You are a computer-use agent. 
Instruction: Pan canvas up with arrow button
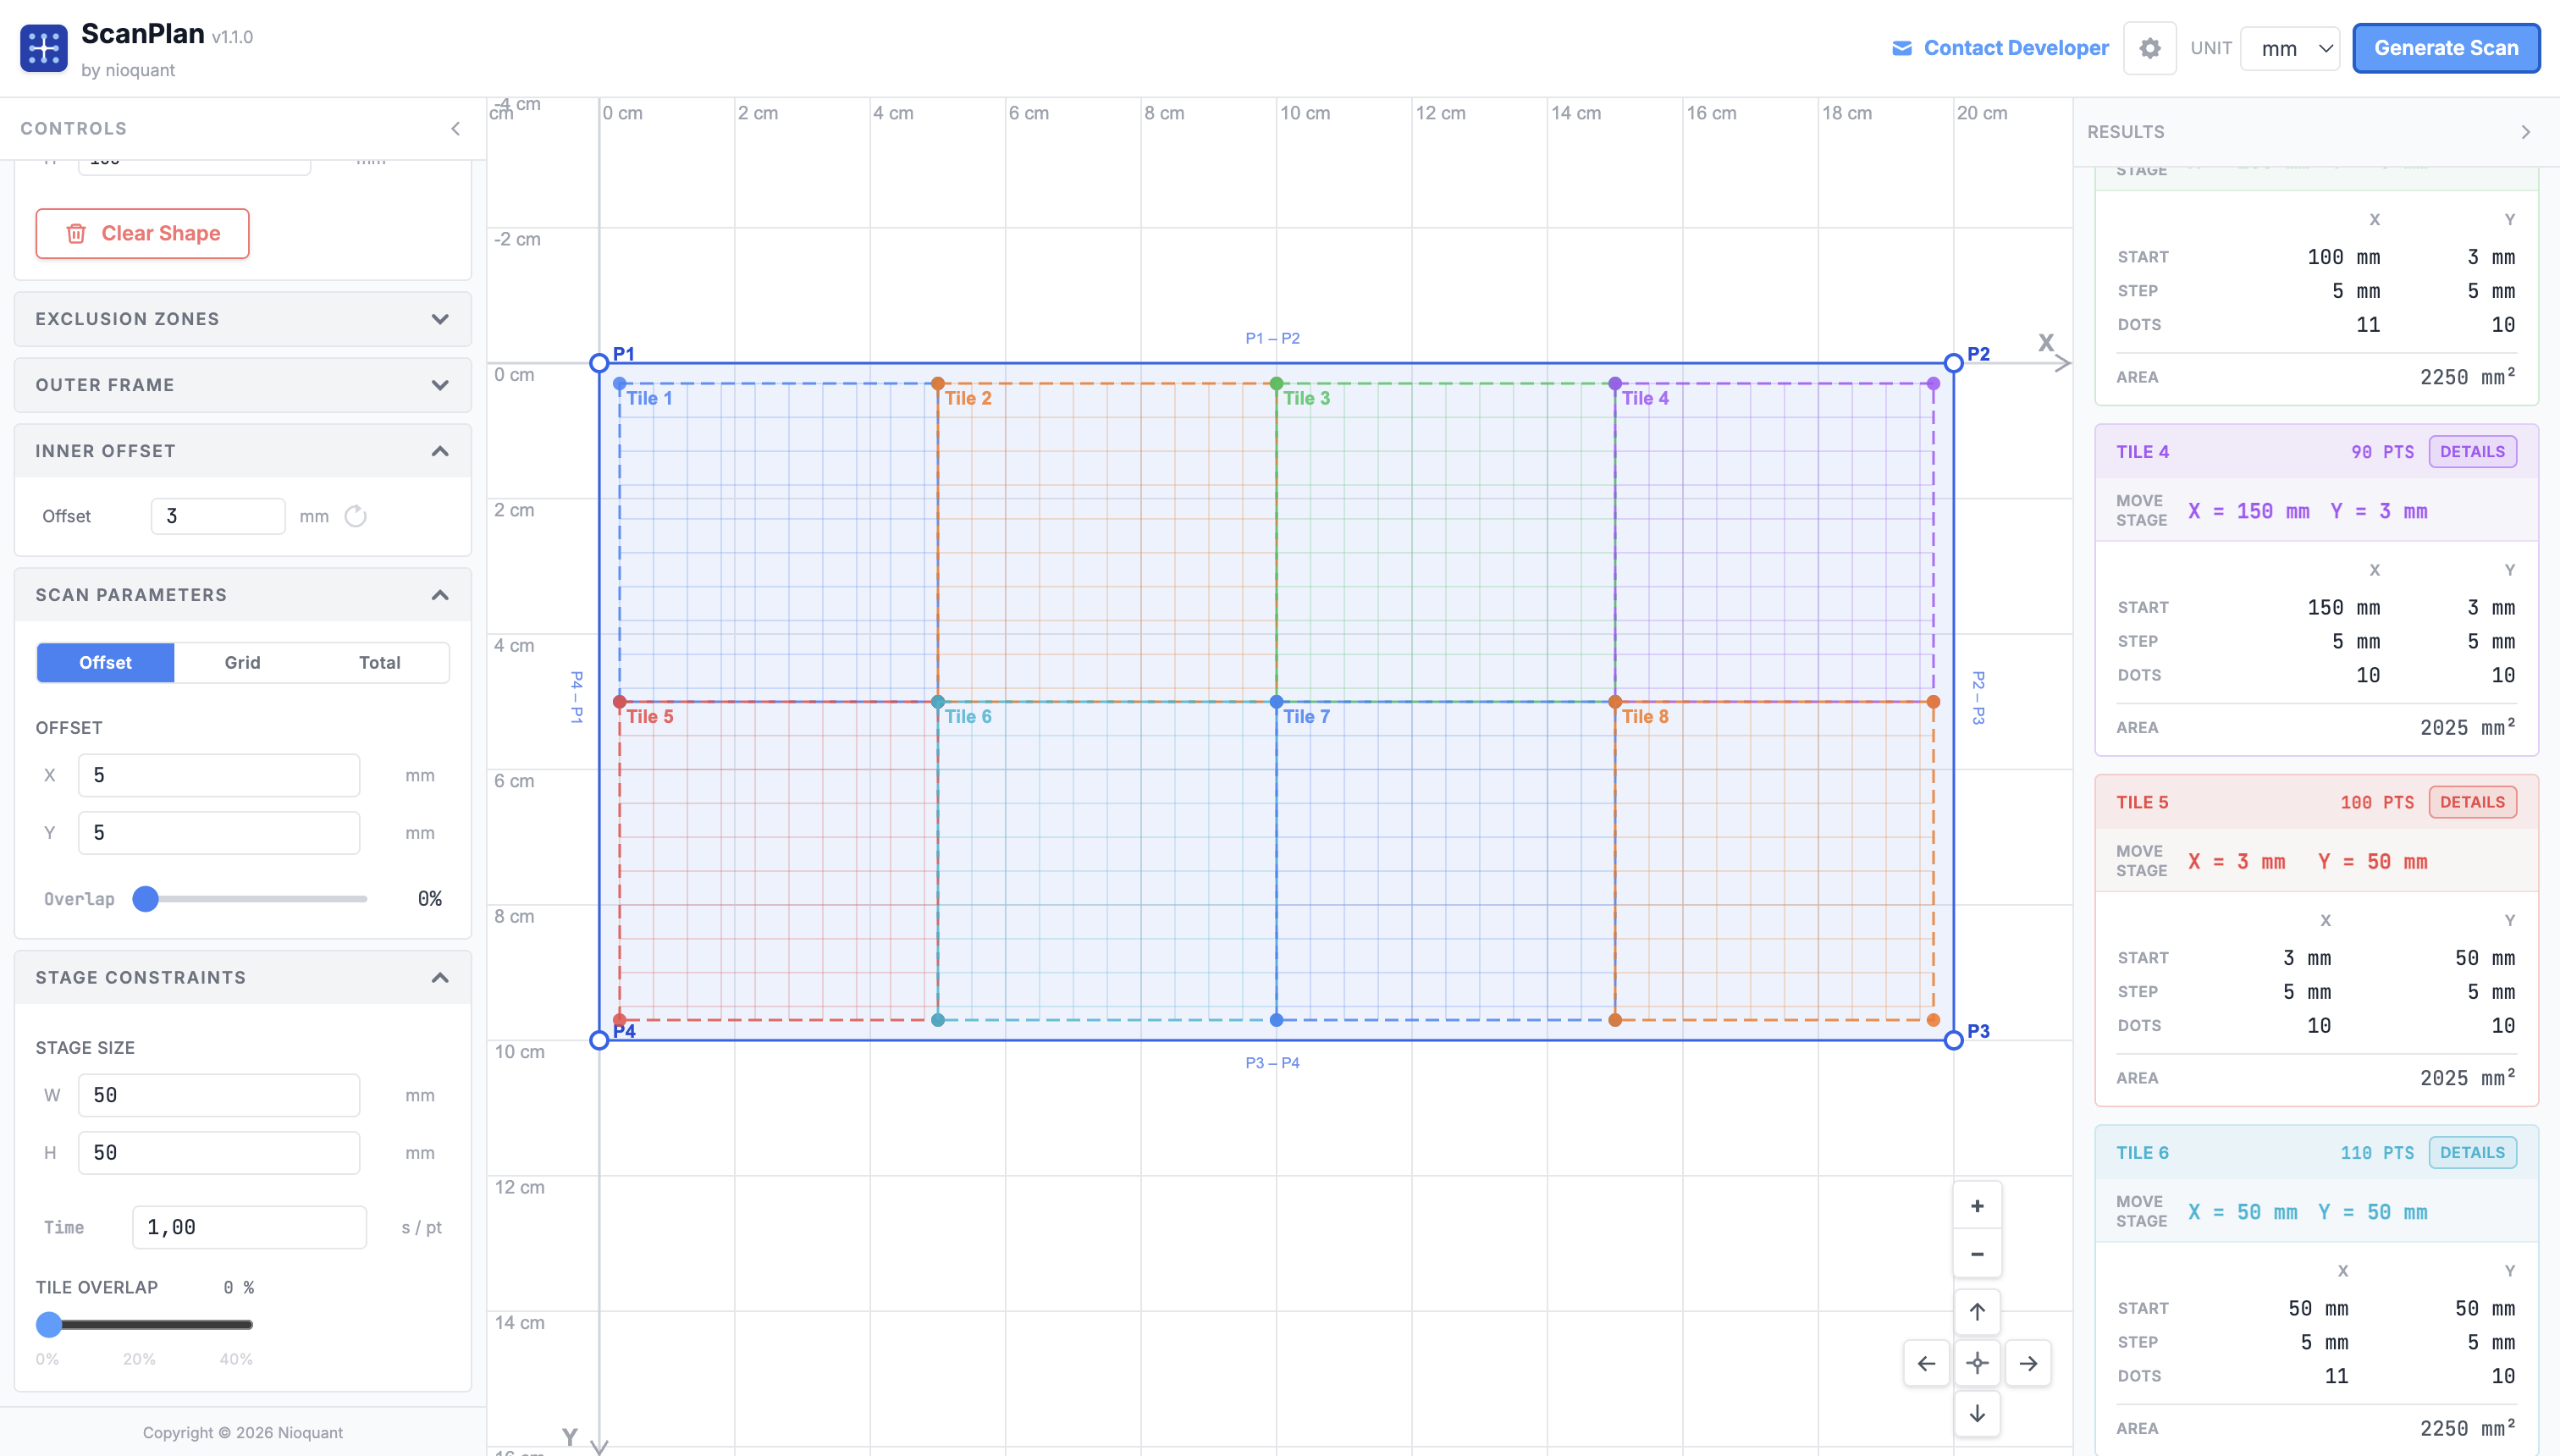click(x=1977, y=1312)
